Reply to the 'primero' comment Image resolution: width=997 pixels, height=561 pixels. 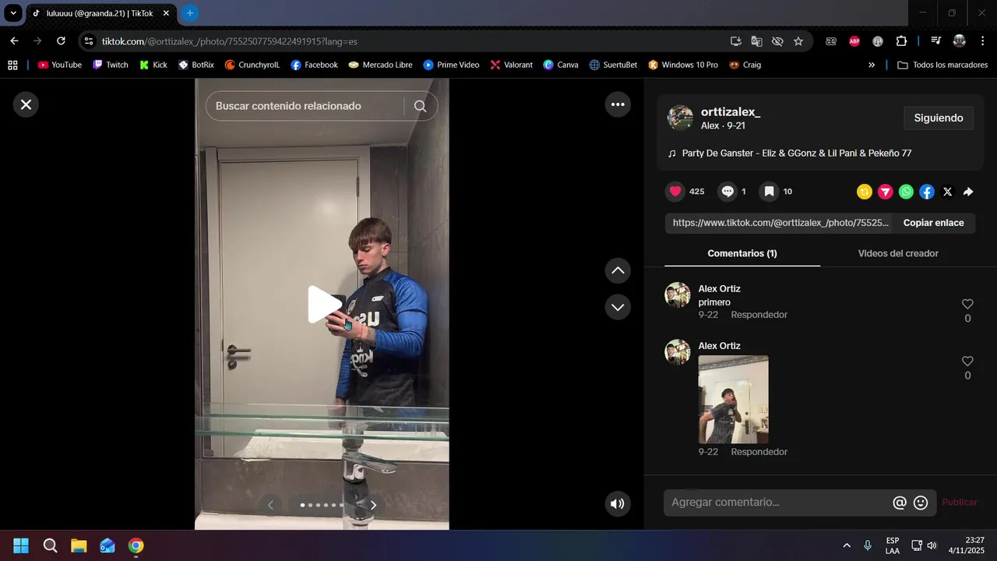point(759,315)
